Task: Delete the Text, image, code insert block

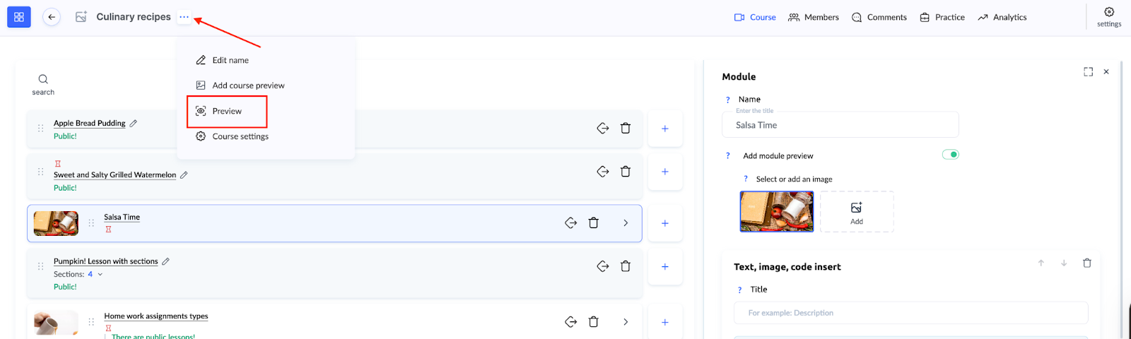Action: (1087, 263)
